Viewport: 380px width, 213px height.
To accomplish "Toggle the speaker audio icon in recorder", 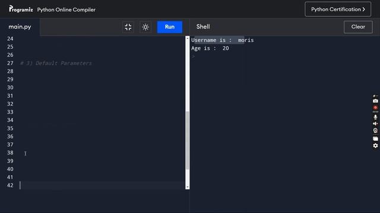I will [375, 124].
